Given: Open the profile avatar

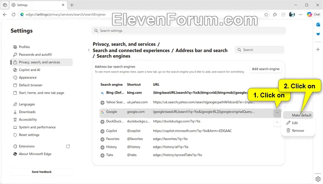Looking at the screenshot, I should pyautogui.click(x=292, y=14).
